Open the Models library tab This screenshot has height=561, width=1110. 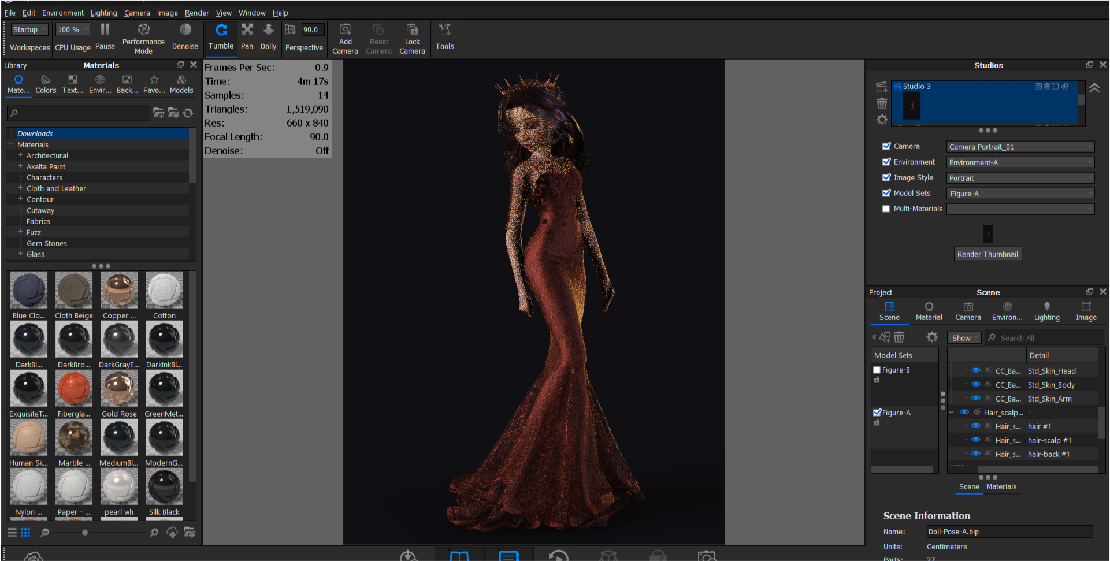(181, 84)
